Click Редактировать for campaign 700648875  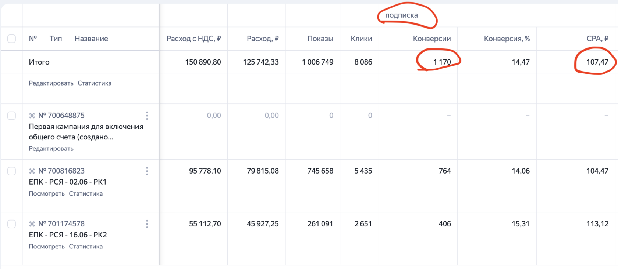pos(51,149)
